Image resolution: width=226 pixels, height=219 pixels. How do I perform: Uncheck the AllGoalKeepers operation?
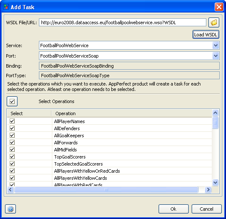point(12,135)
